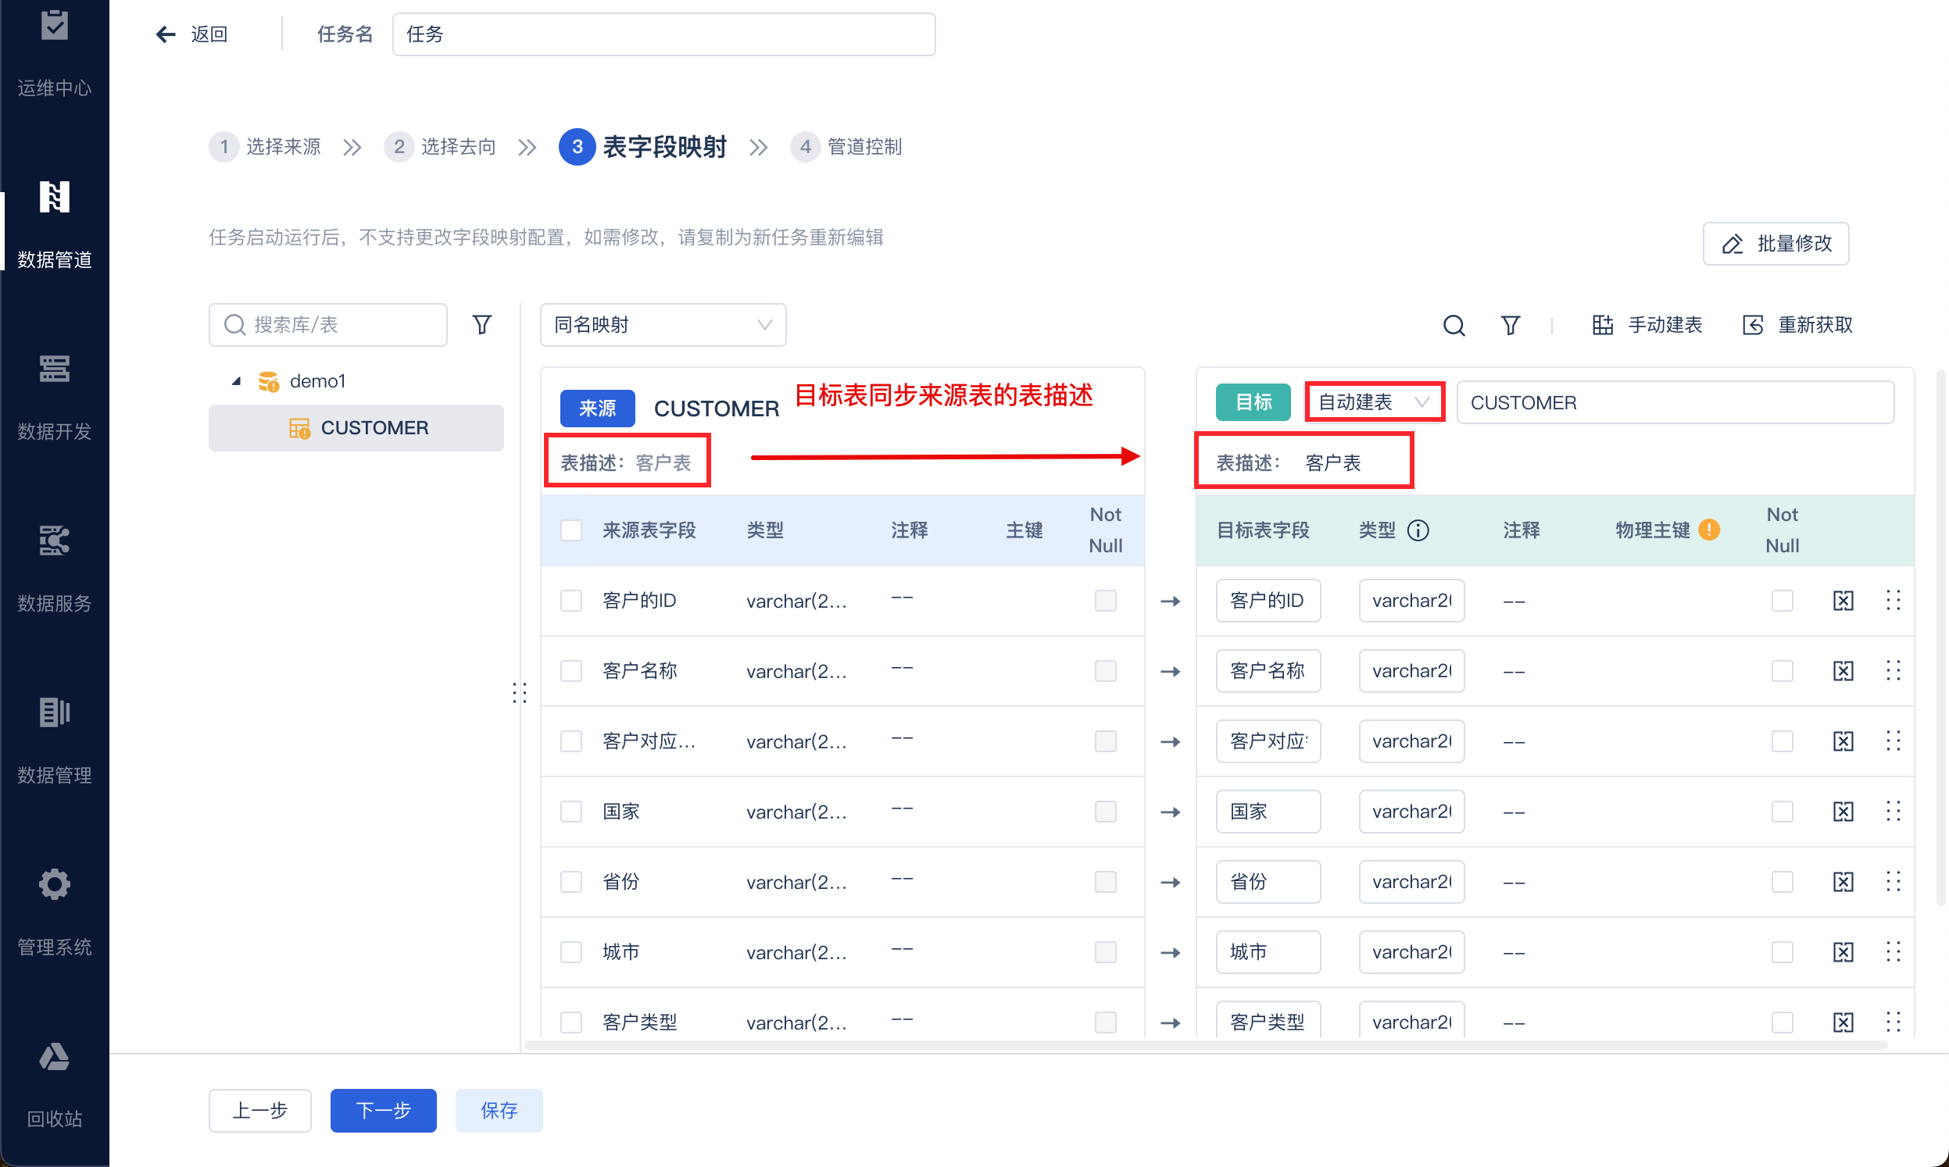Click the info icon next to 类型 header

1418,531
